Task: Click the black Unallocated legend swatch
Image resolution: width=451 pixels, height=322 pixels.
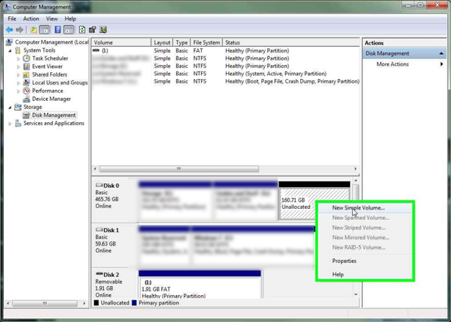Action: click(97, 303)
